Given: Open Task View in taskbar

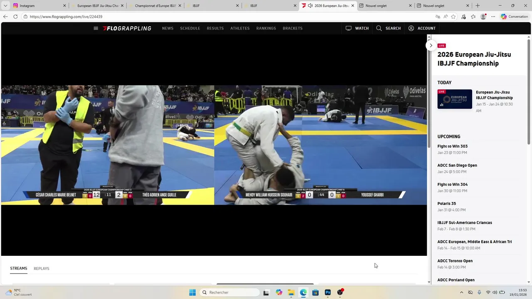Looking at the screenshot, I should tap(266, 292).
